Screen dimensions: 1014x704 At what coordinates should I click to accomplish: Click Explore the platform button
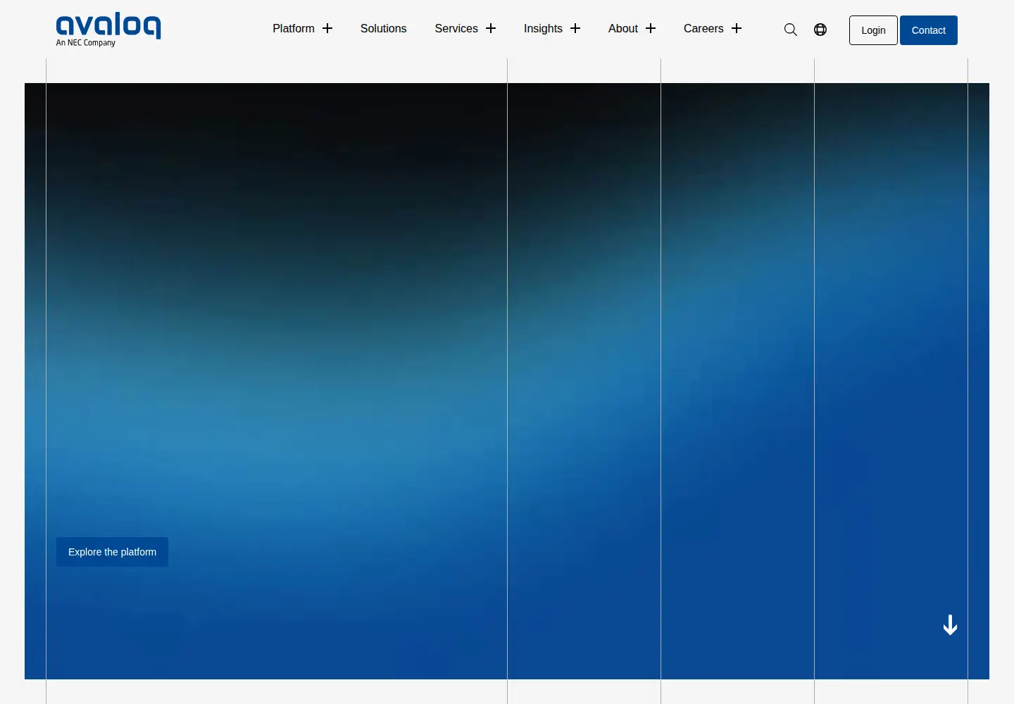112,552
